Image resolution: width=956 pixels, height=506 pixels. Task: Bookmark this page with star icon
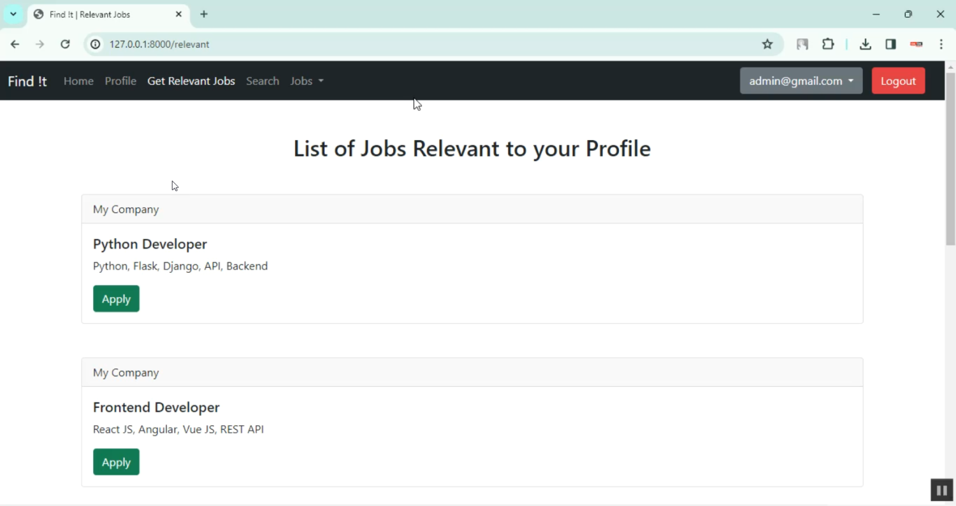pos(767,44)
